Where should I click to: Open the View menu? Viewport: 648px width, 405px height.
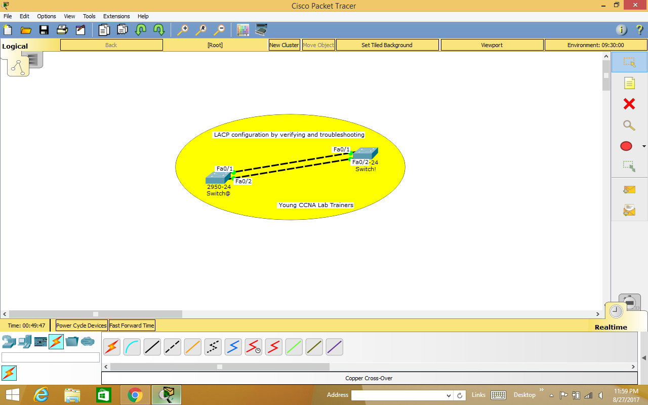pyautogui.click(x=69, y=16)
